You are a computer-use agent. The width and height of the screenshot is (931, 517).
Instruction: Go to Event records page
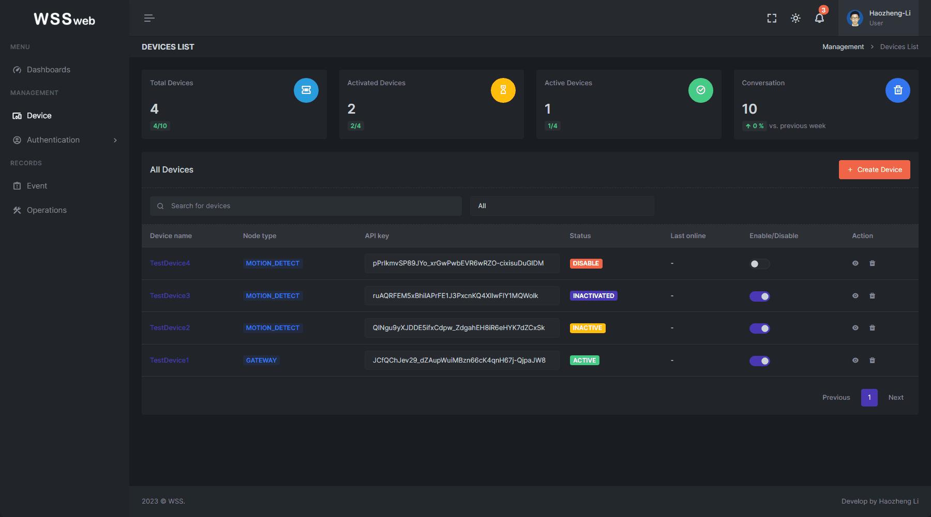pyautogui.click(x=37, y=186)
